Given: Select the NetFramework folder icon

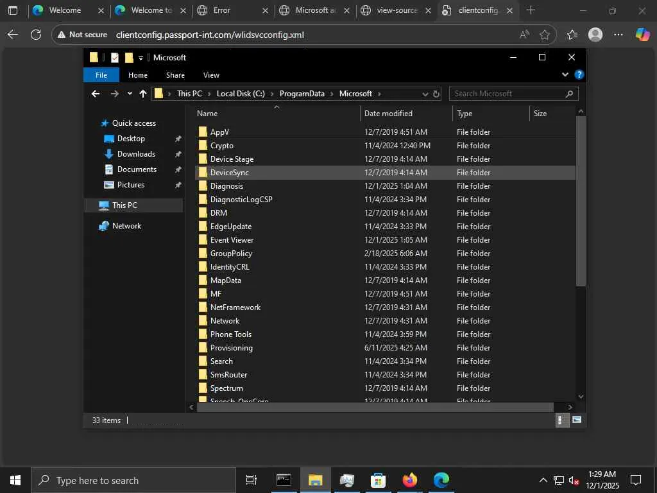Looking at the screenshot, I should click(x=203, y=307).
